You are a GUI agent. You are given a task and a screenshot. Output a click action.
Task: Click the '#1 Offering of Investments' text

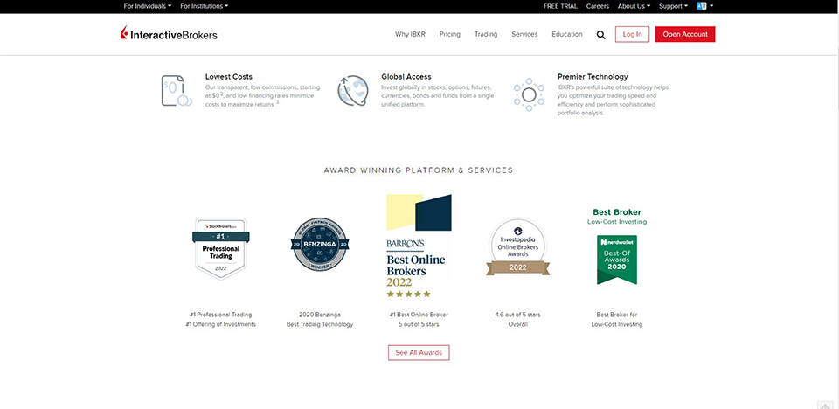[x=220, y=324]
